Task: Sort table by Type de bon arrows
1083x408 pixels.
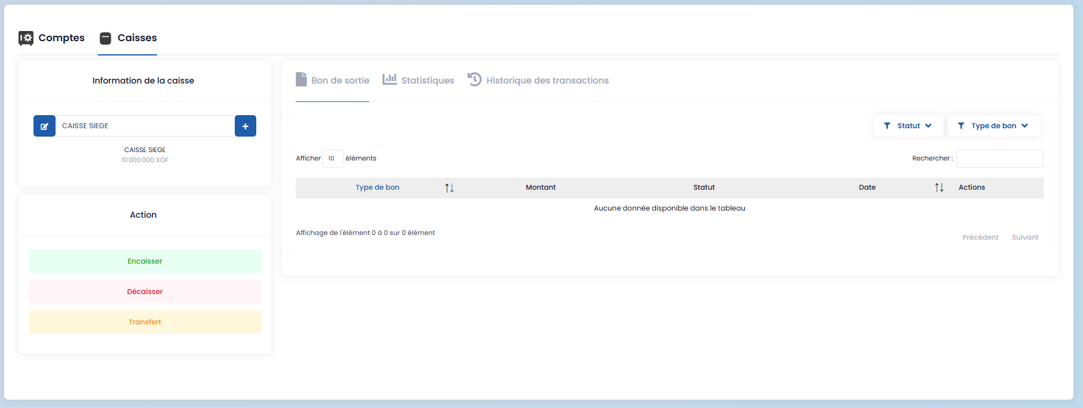Action: point(449,188)
